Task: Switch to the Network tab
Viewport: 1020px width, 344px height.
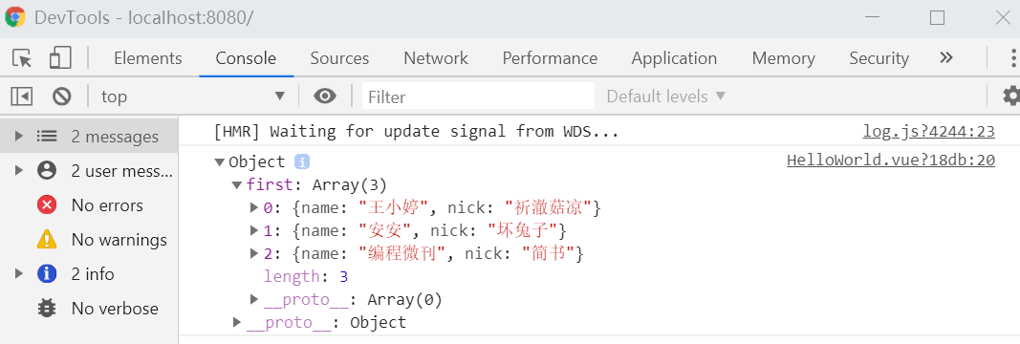Action: click(x=436, y=58)
